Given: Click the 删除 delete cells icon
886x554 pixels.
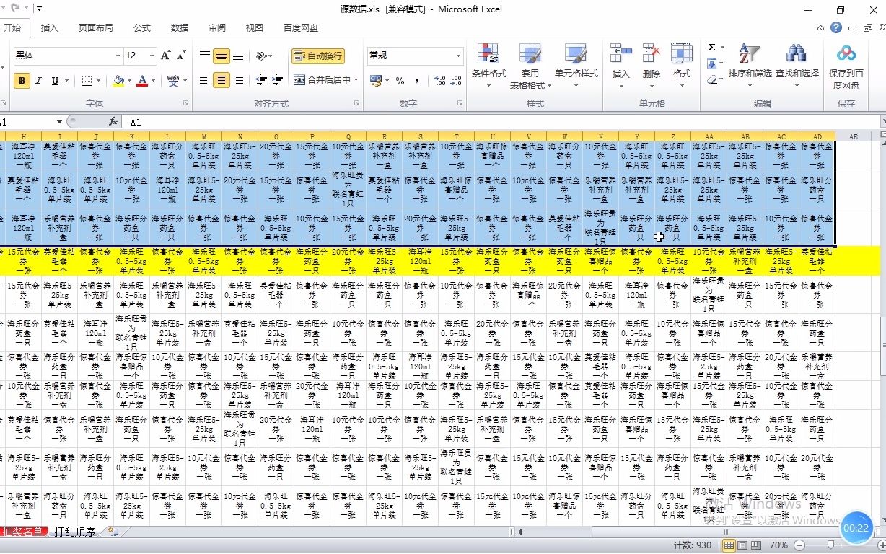Looking at the screenshot, I should pos(650,58).
